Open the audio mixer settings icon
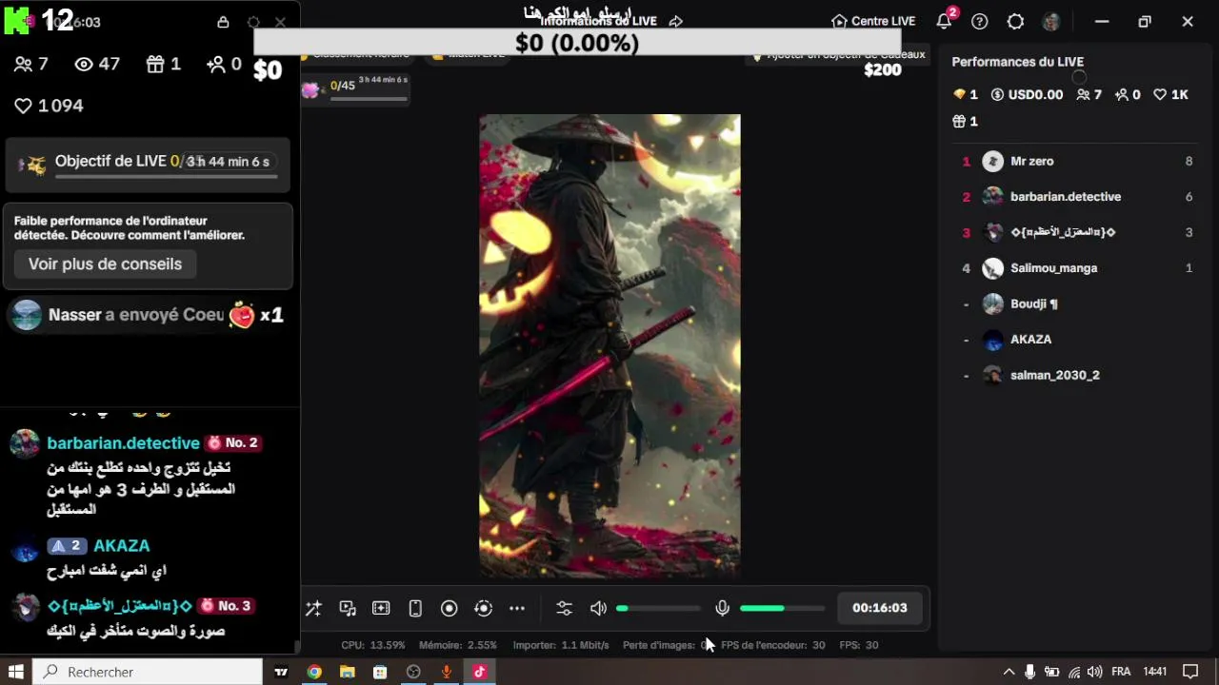The height and width of the screenshot is (685, 1219). (x=564, y=608)
